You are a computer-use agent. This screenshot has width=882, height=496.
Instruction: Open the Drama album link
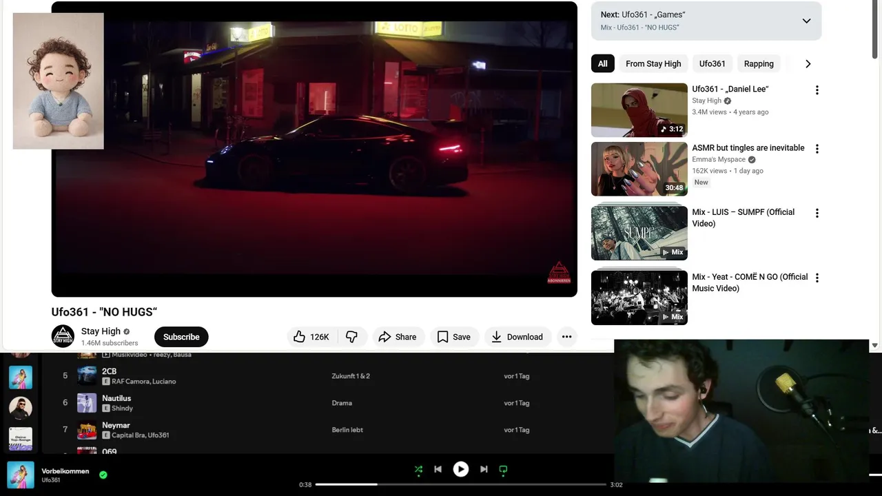[342, 403]
